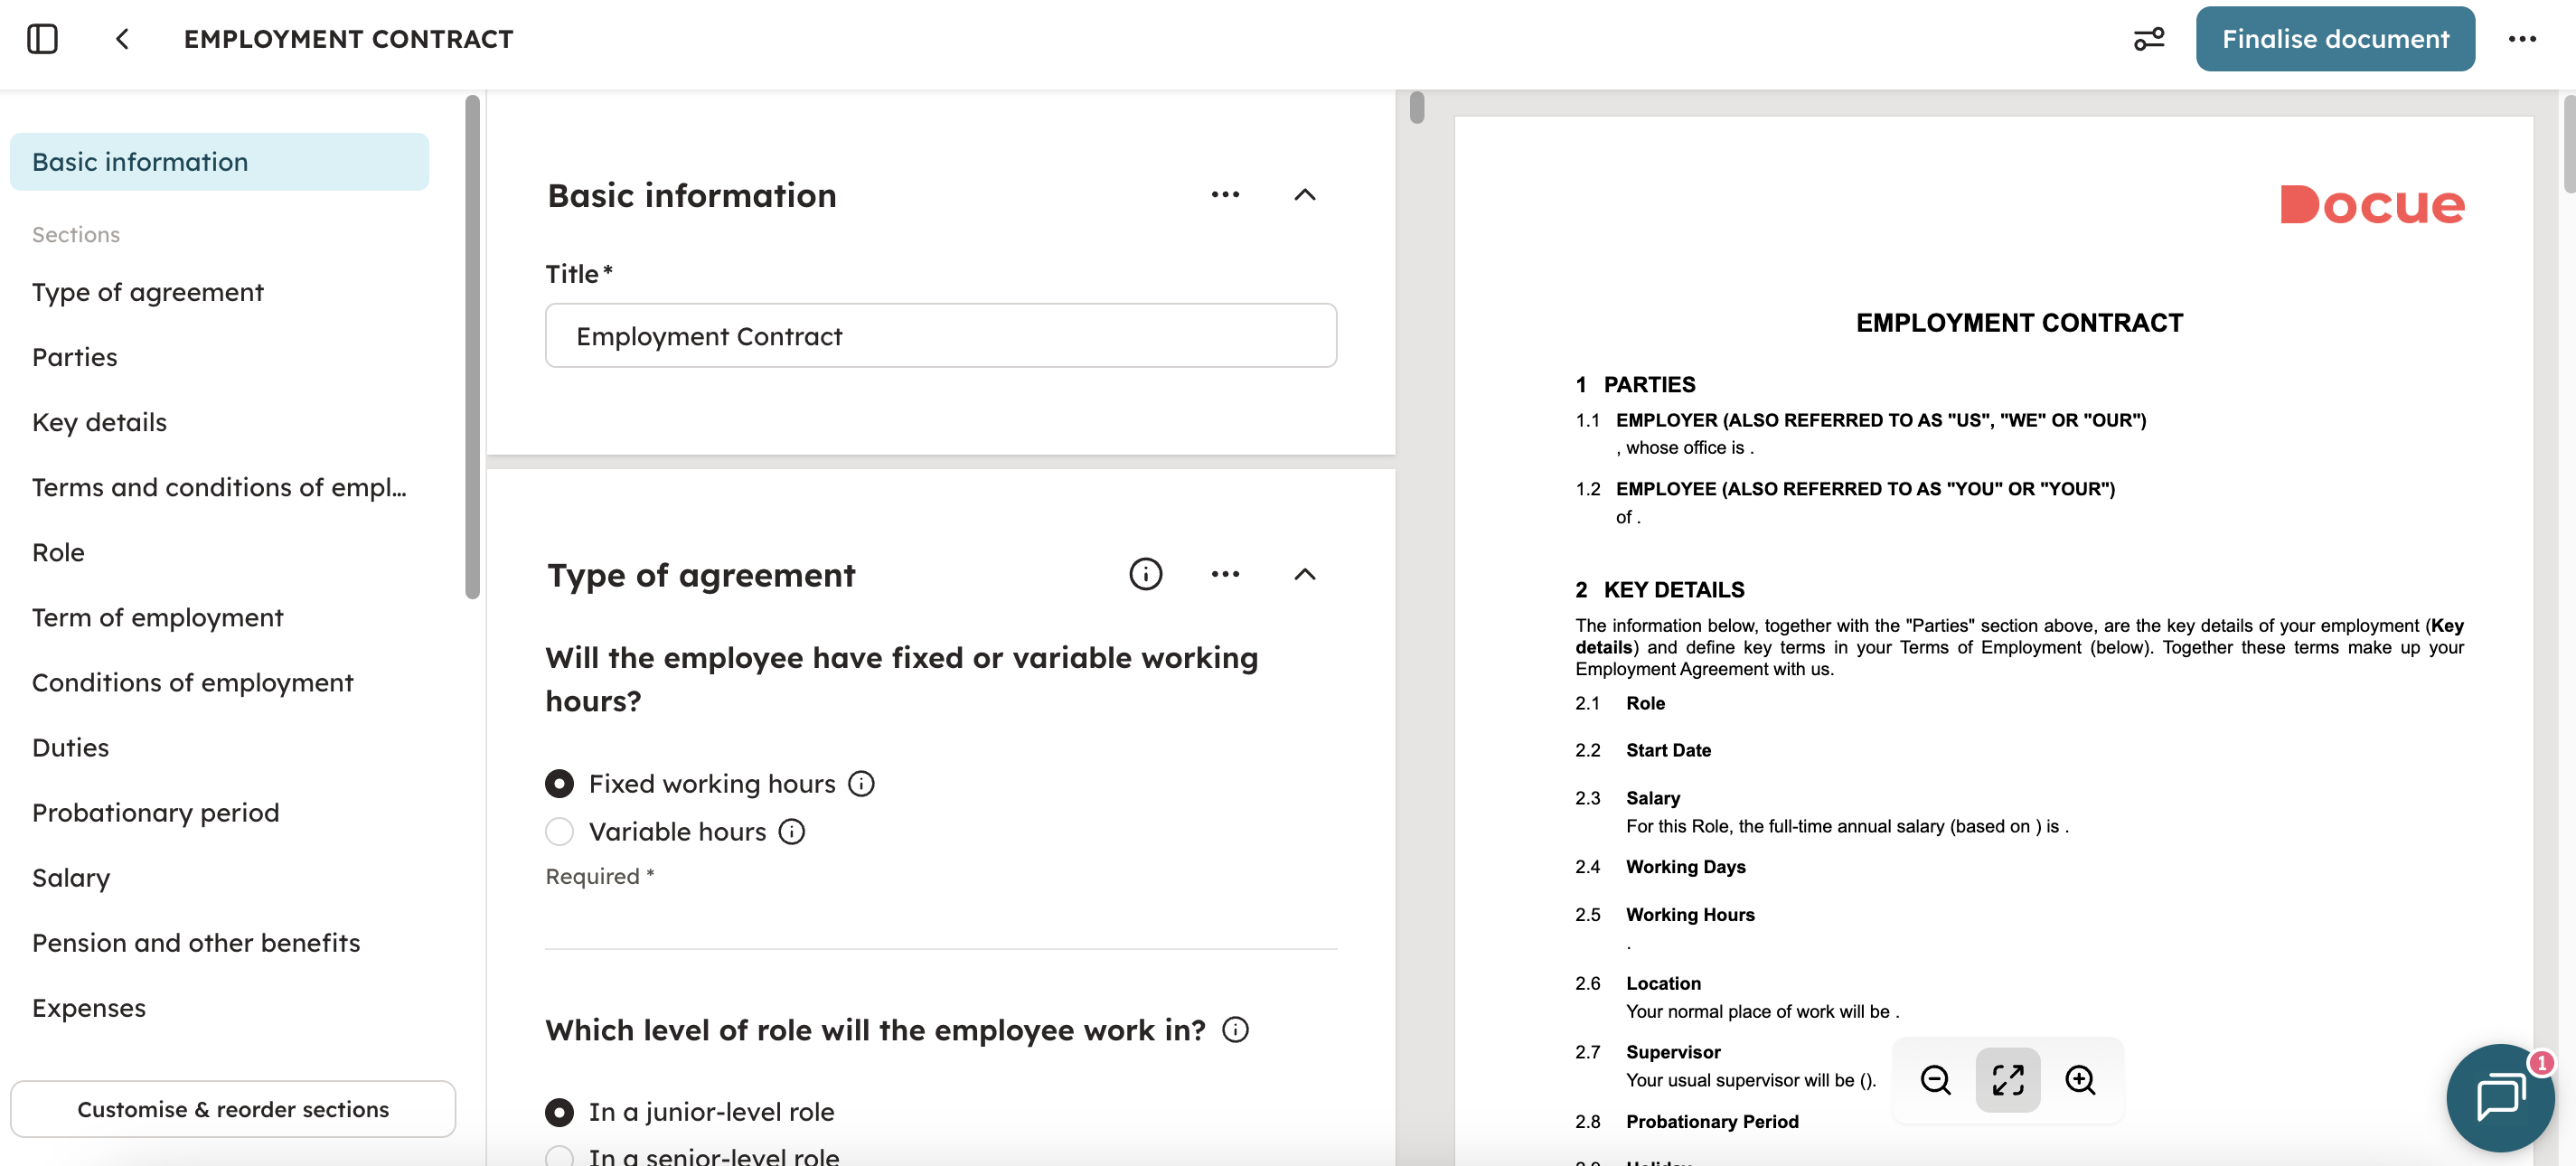Screen dimensions: 2576x1166
Task: Click the "PARTIES" heading in preview
Action: click(1649, 385)
